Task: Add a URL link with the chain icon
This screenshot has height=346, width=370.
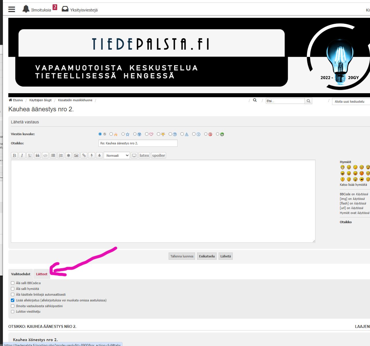Action: [84, 155]
